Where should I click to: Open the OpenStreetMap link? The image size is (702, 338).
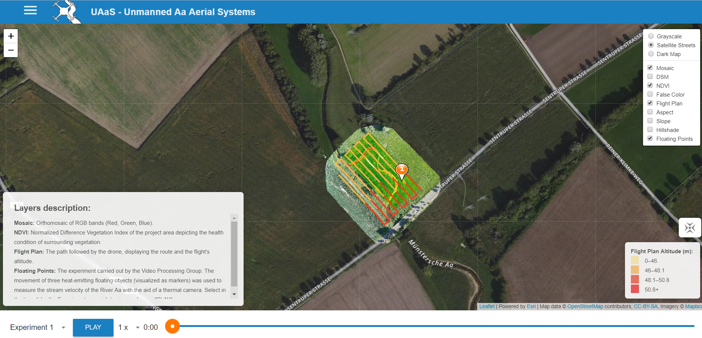pos(585,306)
